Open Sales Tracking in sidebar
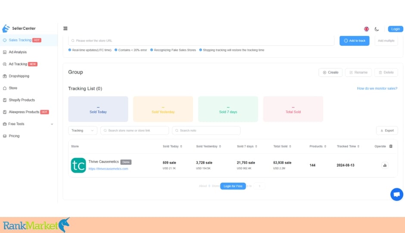The width and height of the screenshot is (405, 233). (29, 40)
